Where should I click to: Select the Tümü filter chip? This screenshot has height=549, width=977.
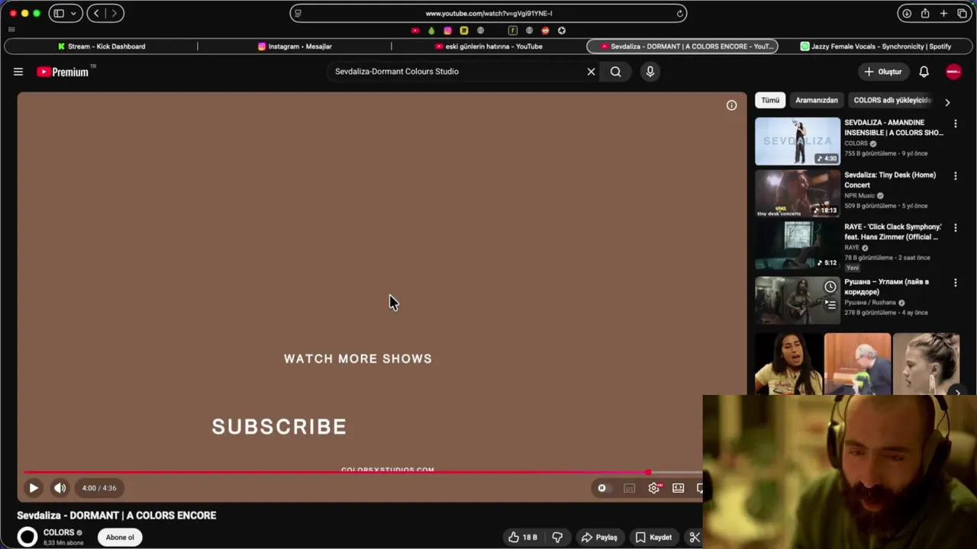tap(770, 100)
